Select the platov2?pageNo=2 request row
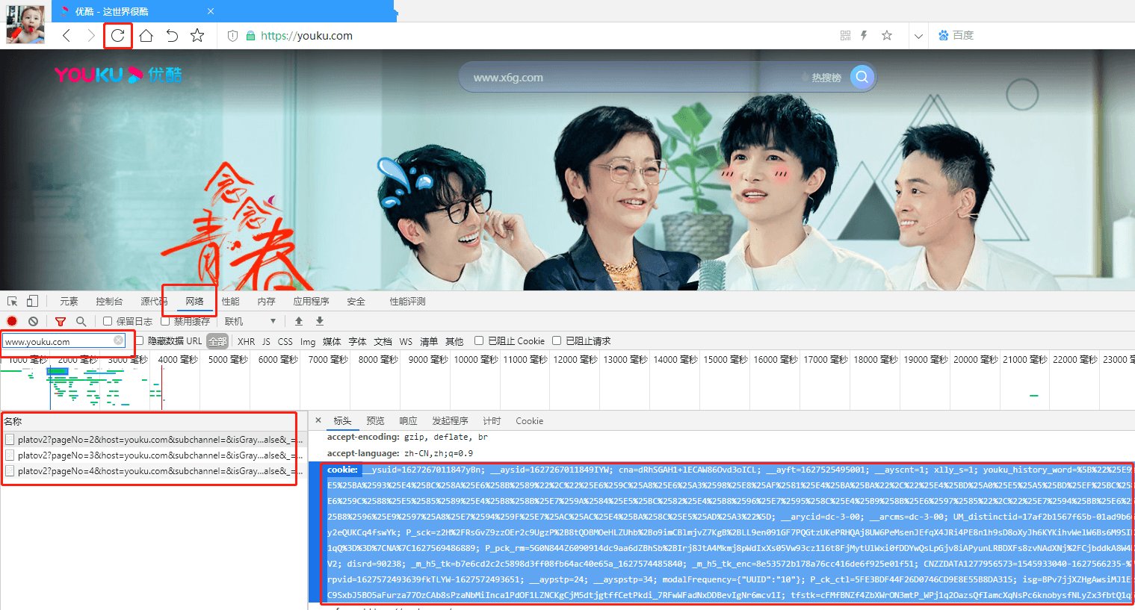Image resolution: width=1135 pixels, height=610 pixels. click(x=152, y=440)
